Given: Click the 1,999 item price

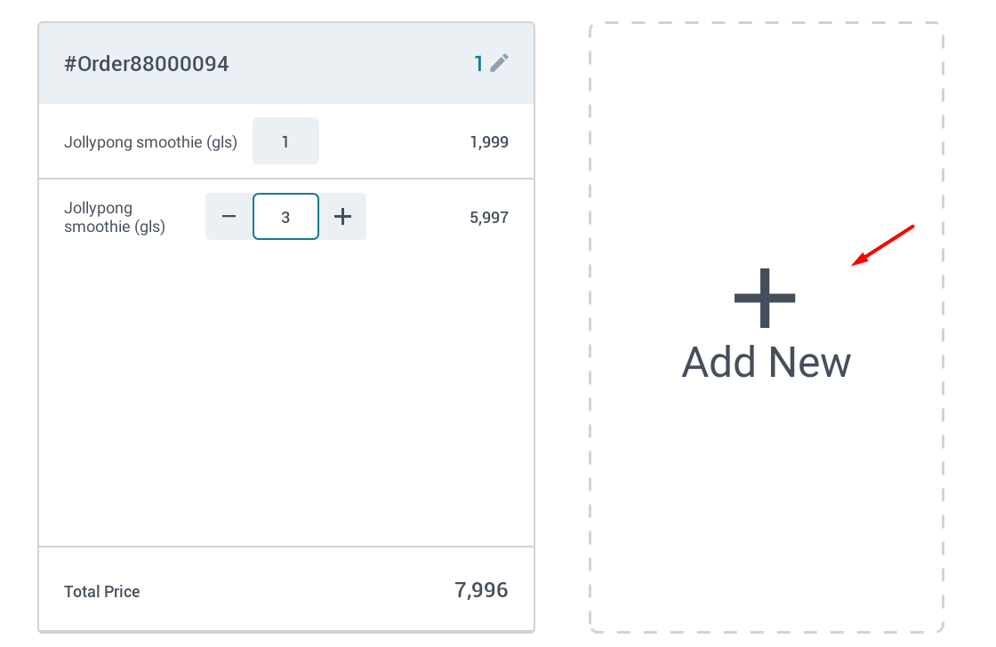Looking at the screenshot, I should click(489, 142).
